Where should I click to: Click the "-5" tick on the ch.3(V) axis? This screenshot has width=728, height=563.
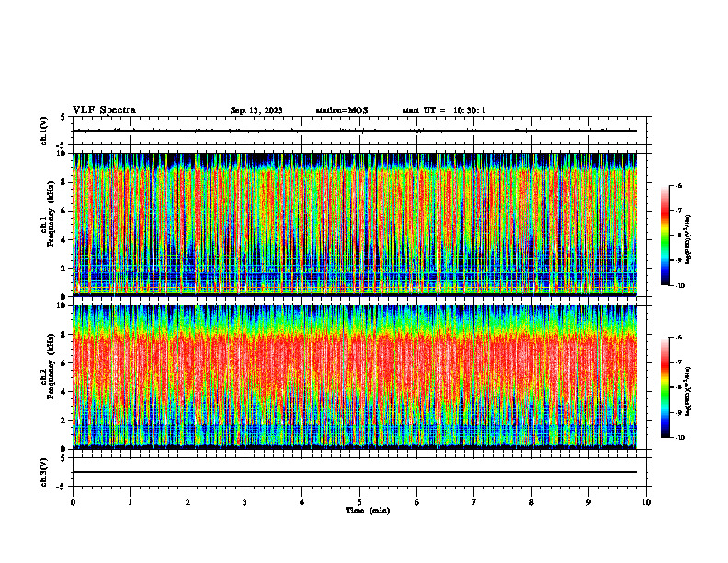click(x=62, y=487)
